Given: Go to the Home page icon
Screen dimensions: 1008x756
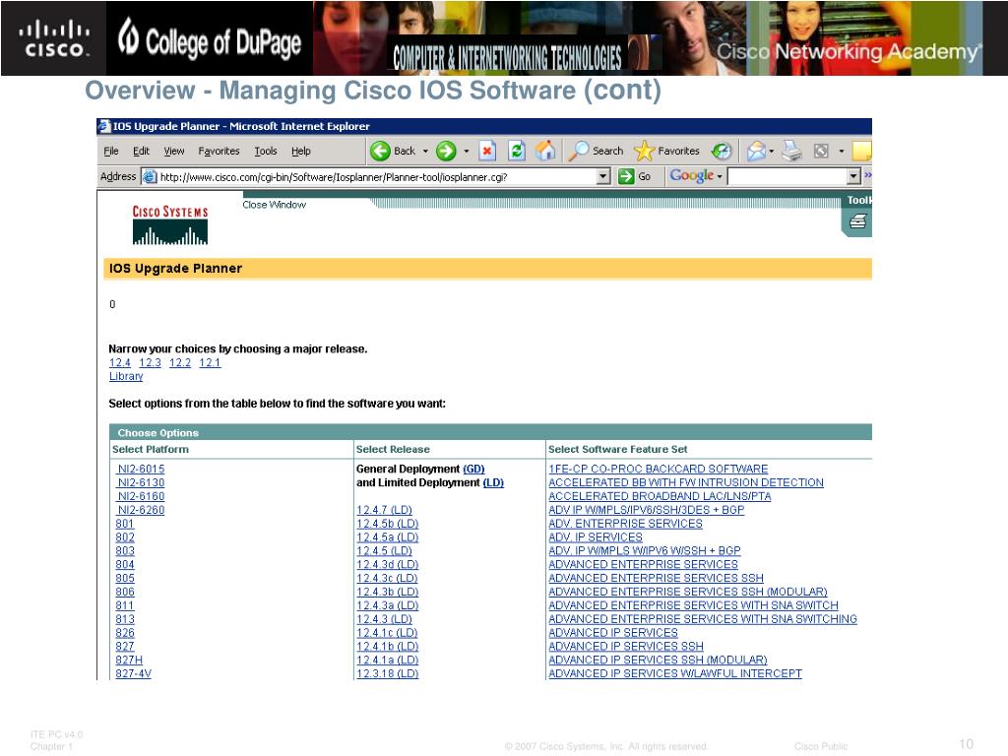Looking at the screenshot, I should (545, 151).
